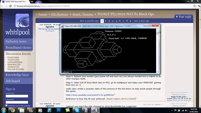This screenshot has height=113, width=201.
Task: Click the Discussion forum heading
Action: click(x=18, y=54)
